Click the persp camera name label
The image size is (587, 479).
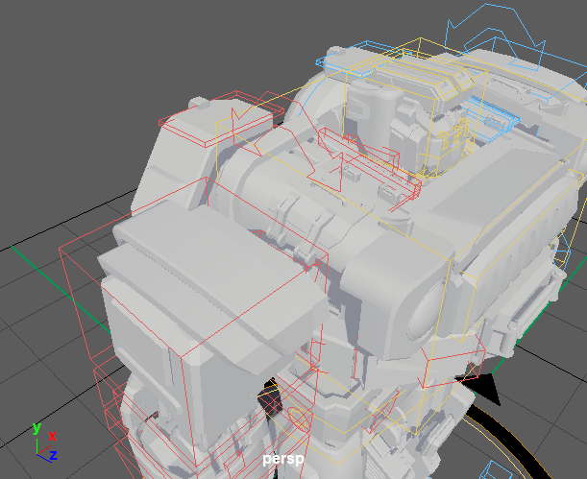pos(282,459)
